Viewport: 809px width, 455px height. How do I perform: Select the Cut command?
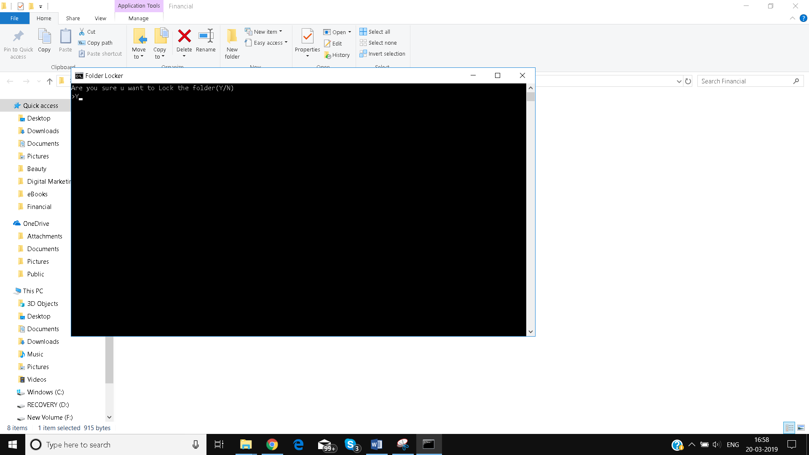click(87, 32)
